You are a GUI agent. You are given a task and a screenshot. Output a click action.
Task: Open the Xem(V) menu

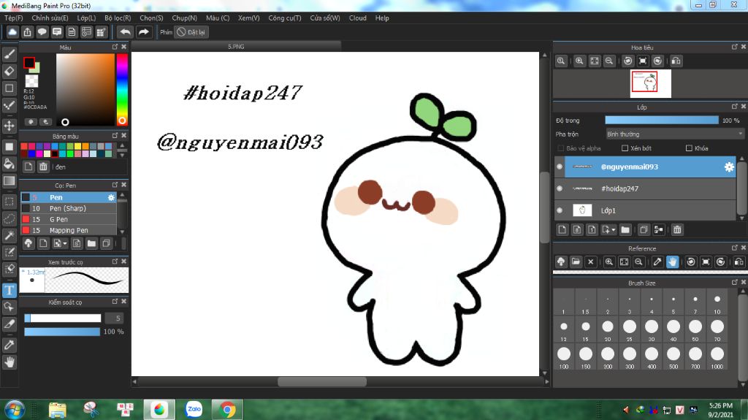pyautogui.click(x=248, y=18)
